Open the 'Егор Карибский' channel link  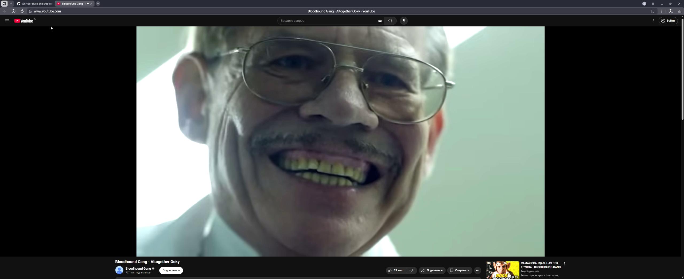(x=530, y=272)
